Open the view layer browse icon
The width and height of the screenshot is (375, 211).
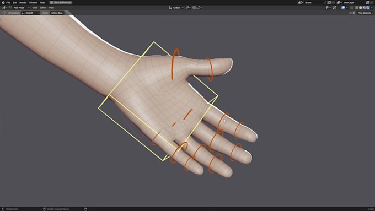(x=340, y=2)
